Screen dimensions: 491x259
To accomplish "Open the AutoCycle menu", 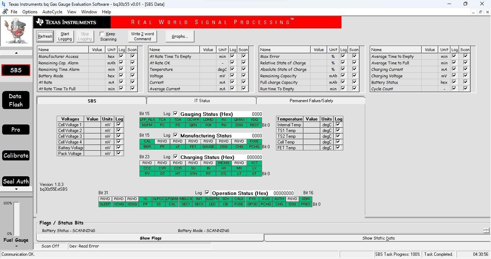I will (52, 12).
